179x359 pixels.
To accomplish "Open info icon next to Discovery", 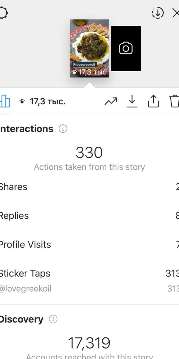I will pos(53,319).
